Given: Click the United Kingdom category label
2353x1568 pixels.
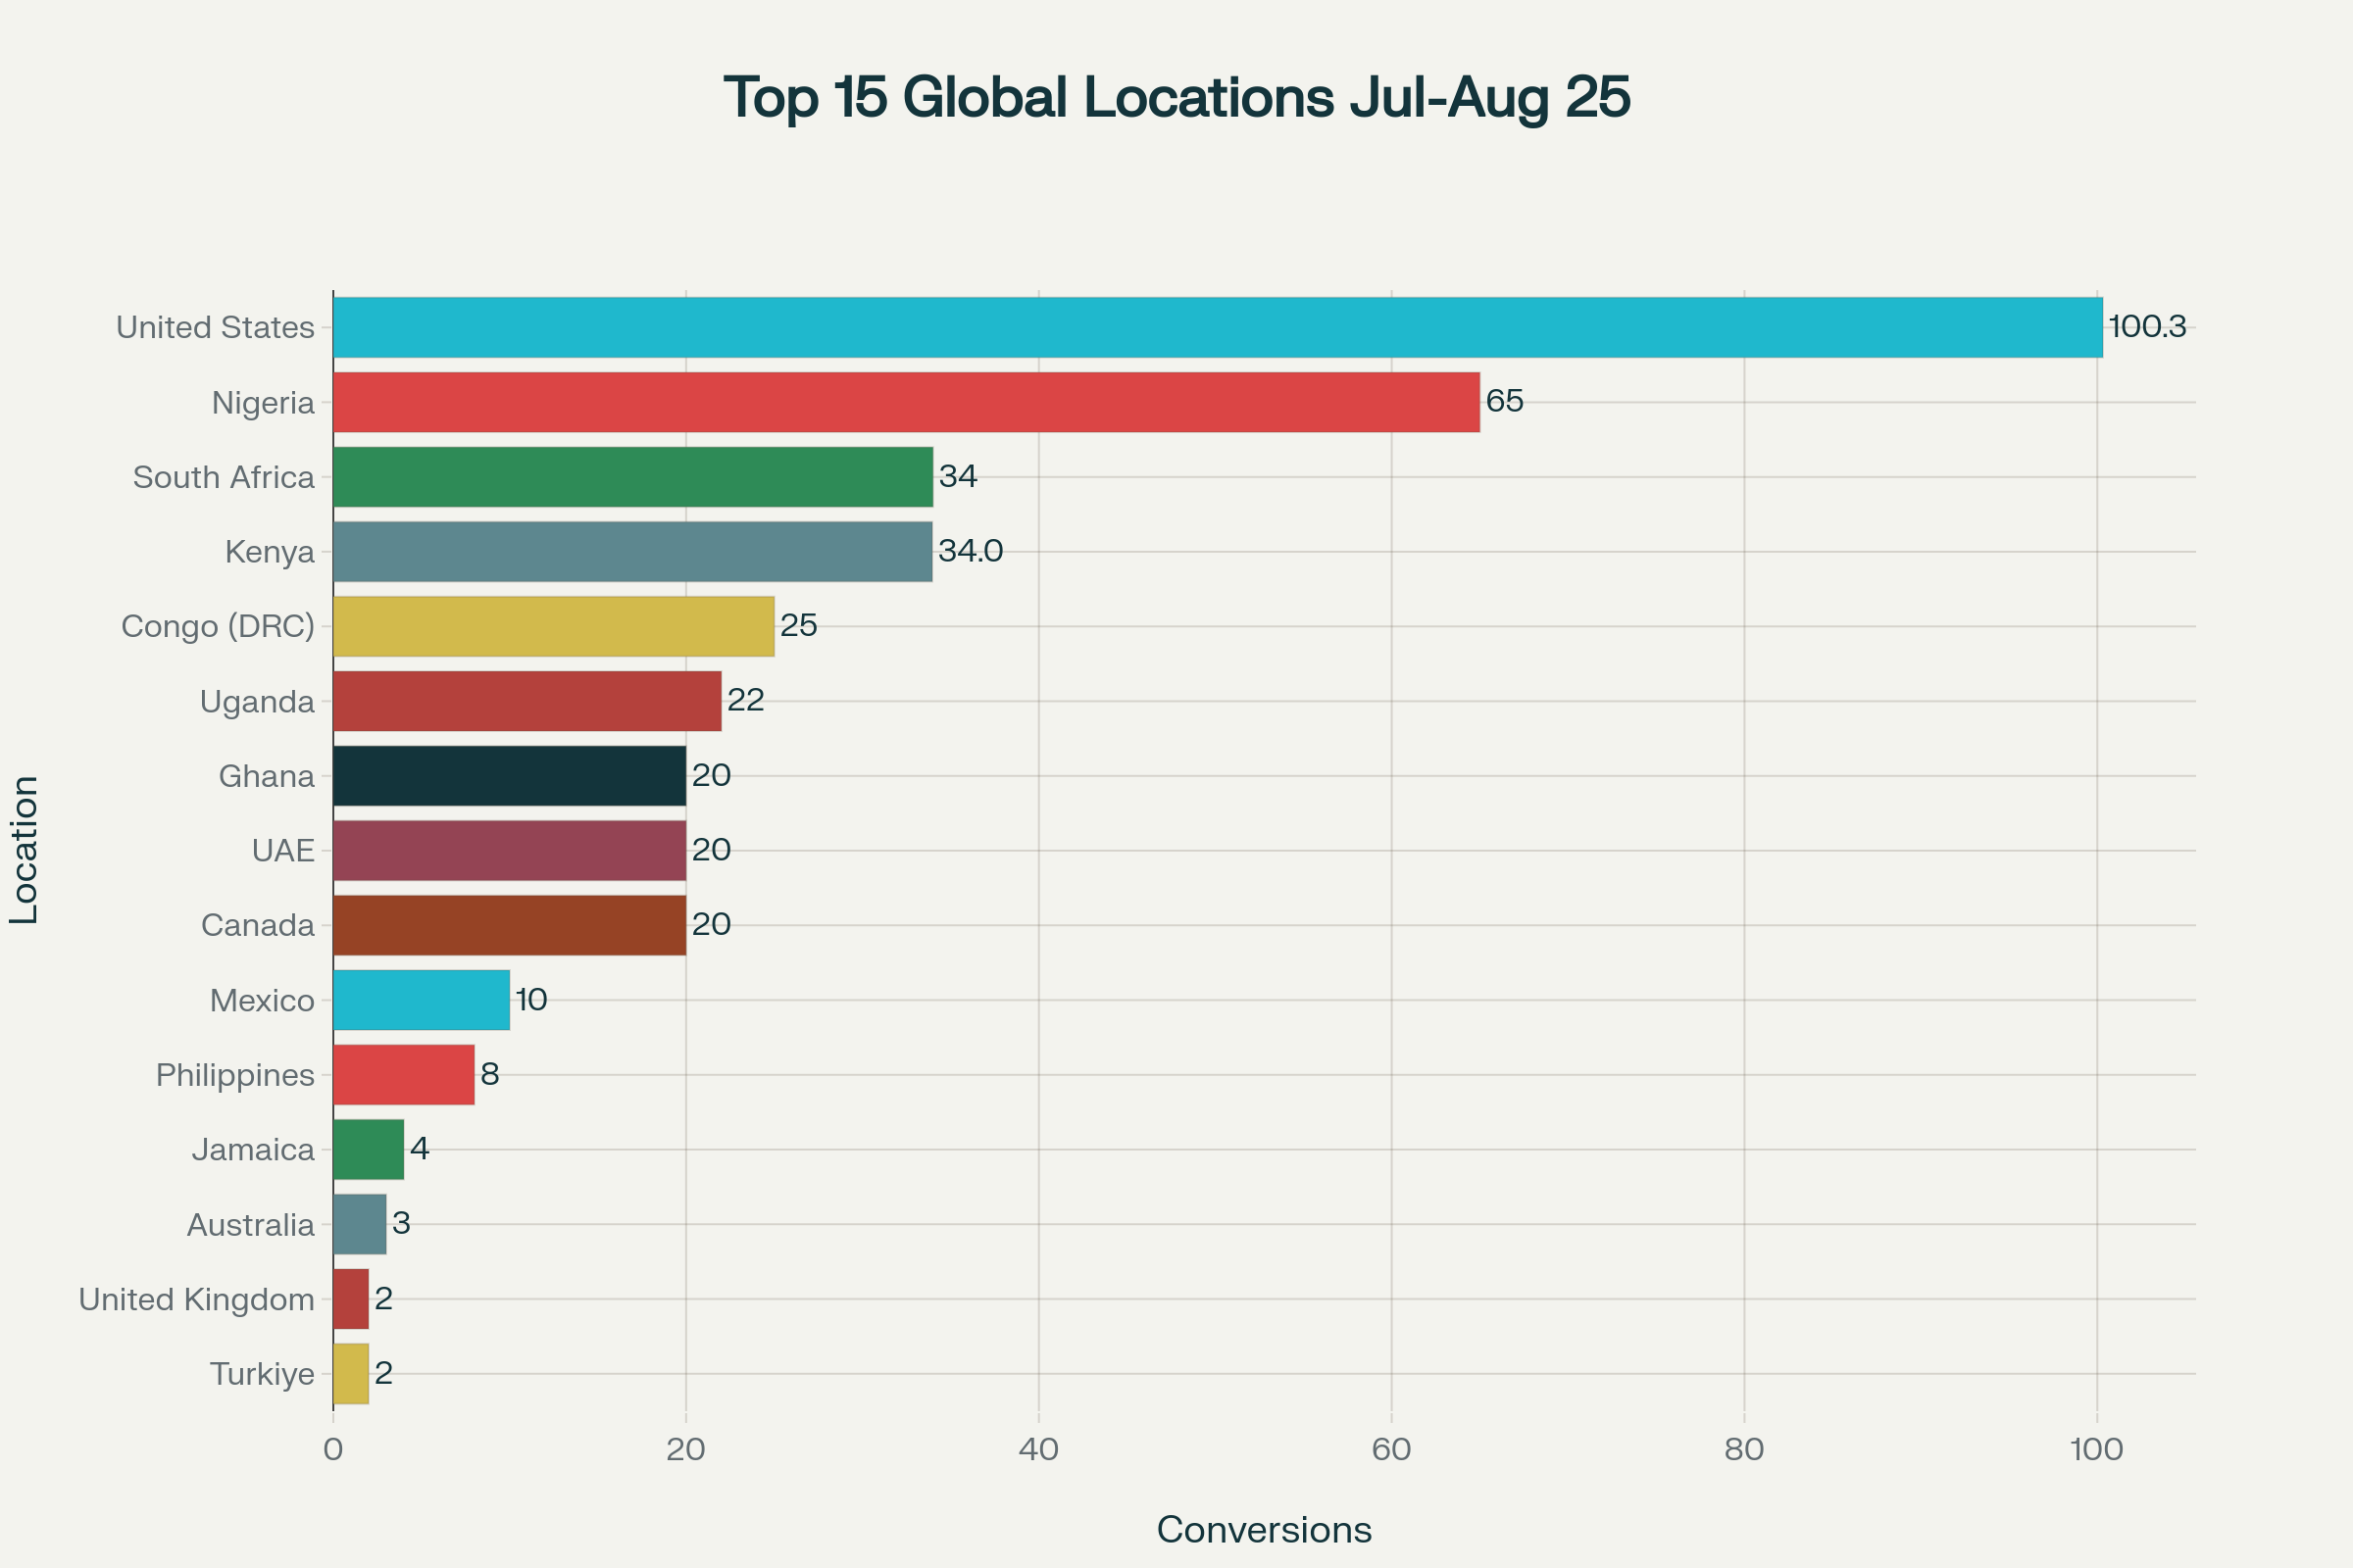Looking at the screenshot, I should click(x=194, y=1299).
